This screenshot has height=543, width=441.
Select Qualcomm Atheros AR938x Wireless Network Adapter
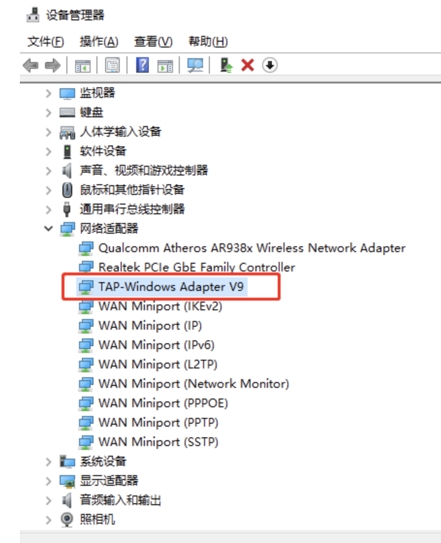(x=252, y=248)
